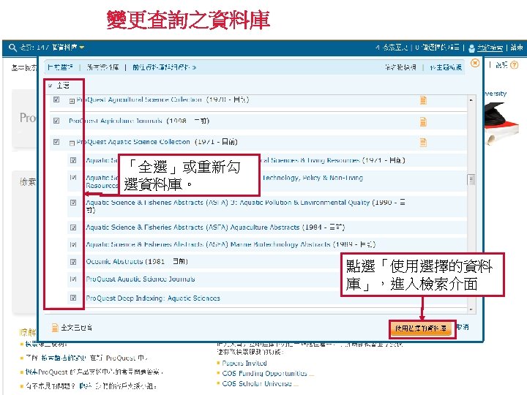Click the search magnifier icon in header
Screen dimensions: 527x395
[x=12, y=48]
